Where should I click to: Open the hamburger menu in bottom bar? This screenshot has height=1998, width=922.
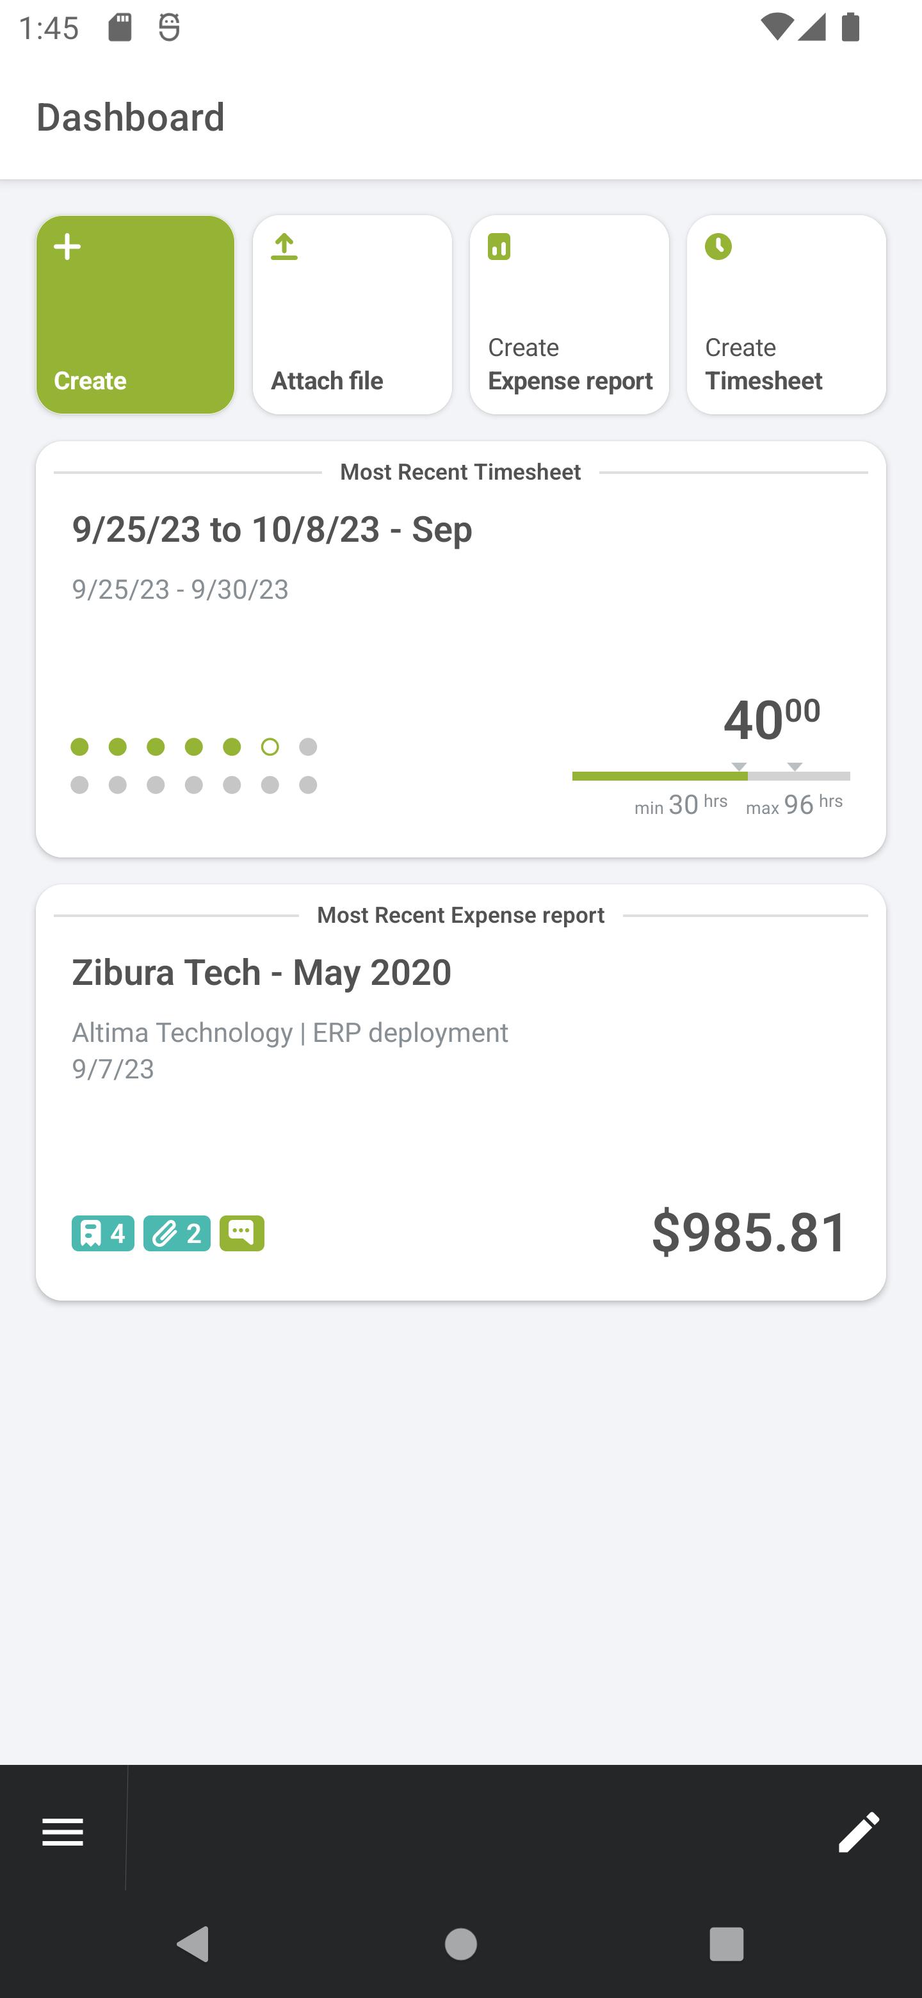tap(63, 1832)
